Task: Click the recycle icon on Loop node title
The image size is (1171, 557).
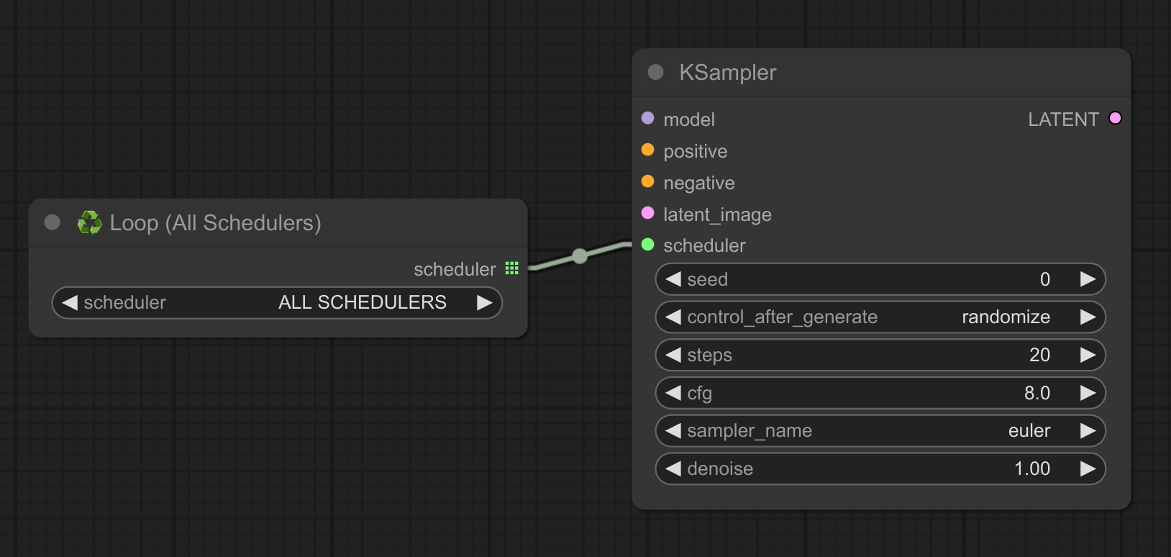Action: pos(89,222)
